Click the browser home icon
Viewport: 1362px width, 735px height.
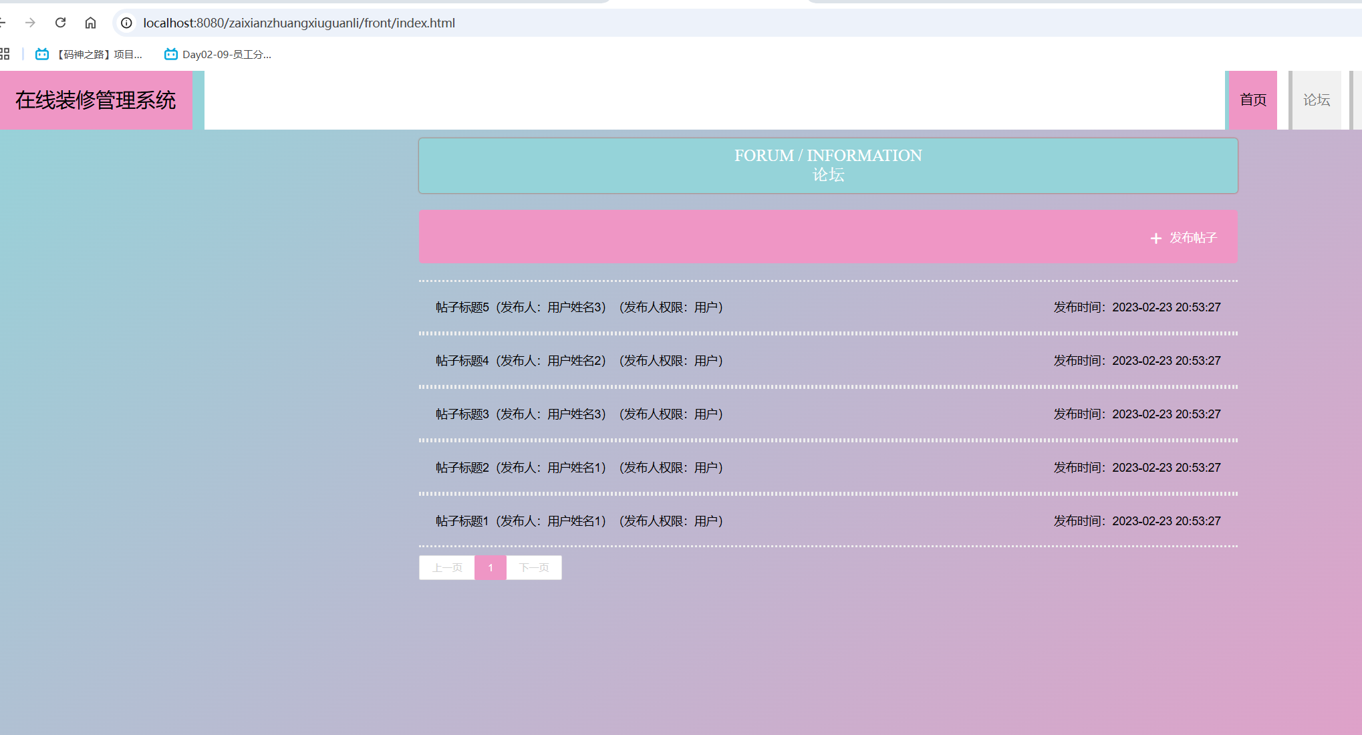[90, 23]
